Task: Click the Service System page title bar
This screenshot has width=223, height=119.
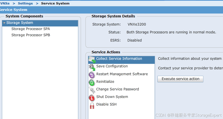Action: (112, 10)
